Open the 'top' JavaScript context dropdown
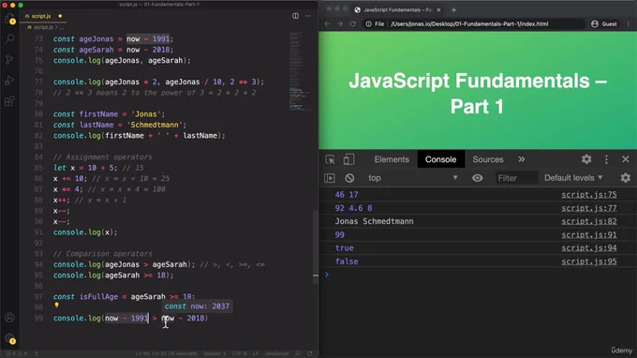The height and width of the screenshot is (358, 637). click(412, 178)
